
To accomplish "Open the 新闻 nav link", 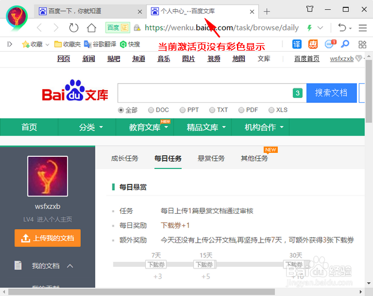I will point(88,59).
